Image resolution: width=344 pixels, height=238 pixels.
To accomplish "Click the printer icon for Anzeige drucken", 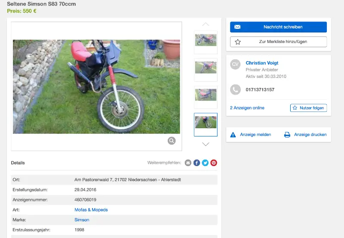I will (x=287, y=135).
